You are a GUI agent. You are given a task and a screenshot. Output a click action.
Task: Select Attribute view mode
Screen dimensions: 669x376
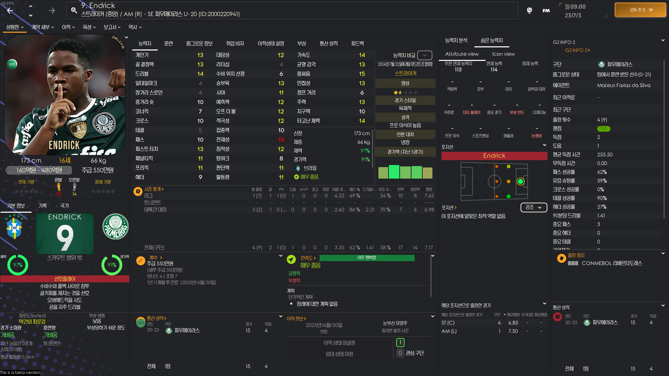[x=462, y=54]
